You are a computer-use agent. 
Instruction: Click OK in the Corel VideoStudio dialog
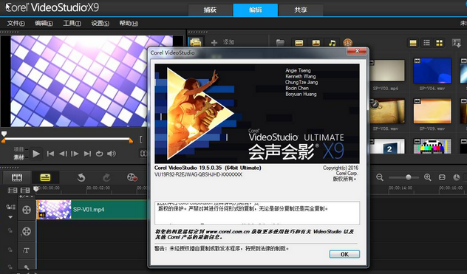tap(344, 254)
